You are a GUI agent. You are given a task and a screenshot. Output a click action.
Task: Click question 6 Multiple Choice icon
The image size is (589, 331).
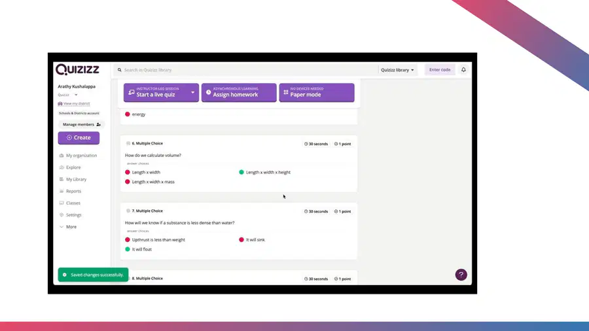pyautogui.click(x=128, y=143)
